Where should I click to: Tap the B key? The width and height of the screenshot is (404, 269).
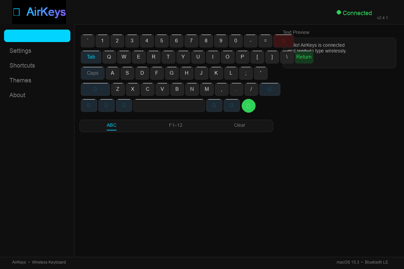point(177,89)
